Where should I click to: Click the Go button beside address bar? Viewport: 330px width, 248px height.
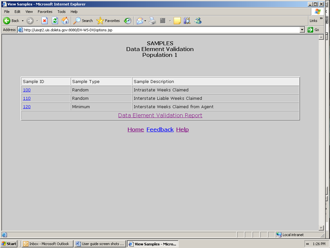click(314, 30)
